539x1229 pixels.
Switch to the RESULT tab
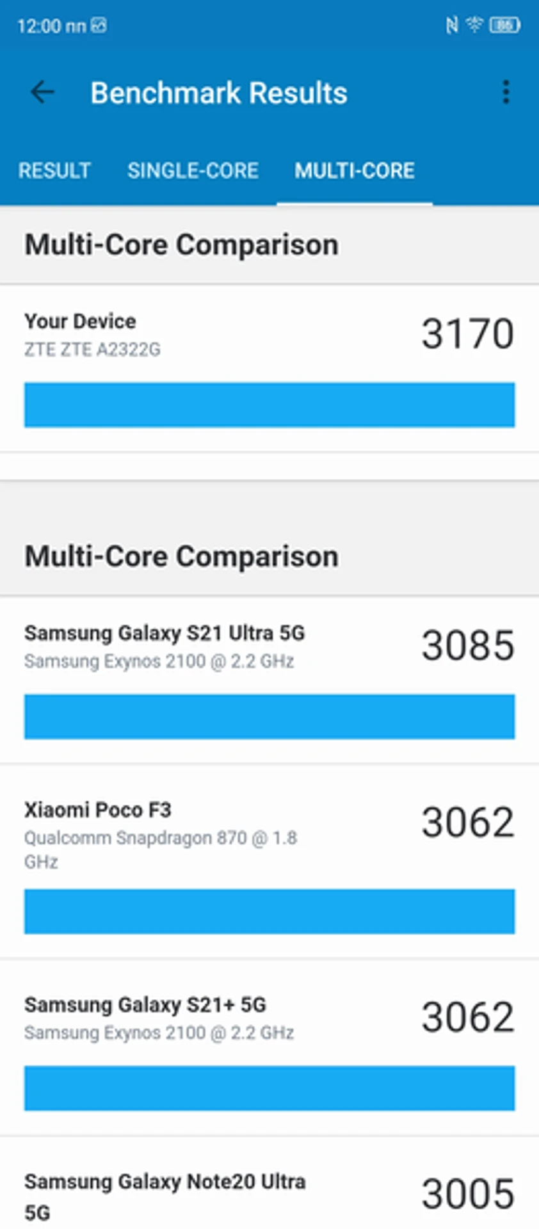(x=54, y=171)
